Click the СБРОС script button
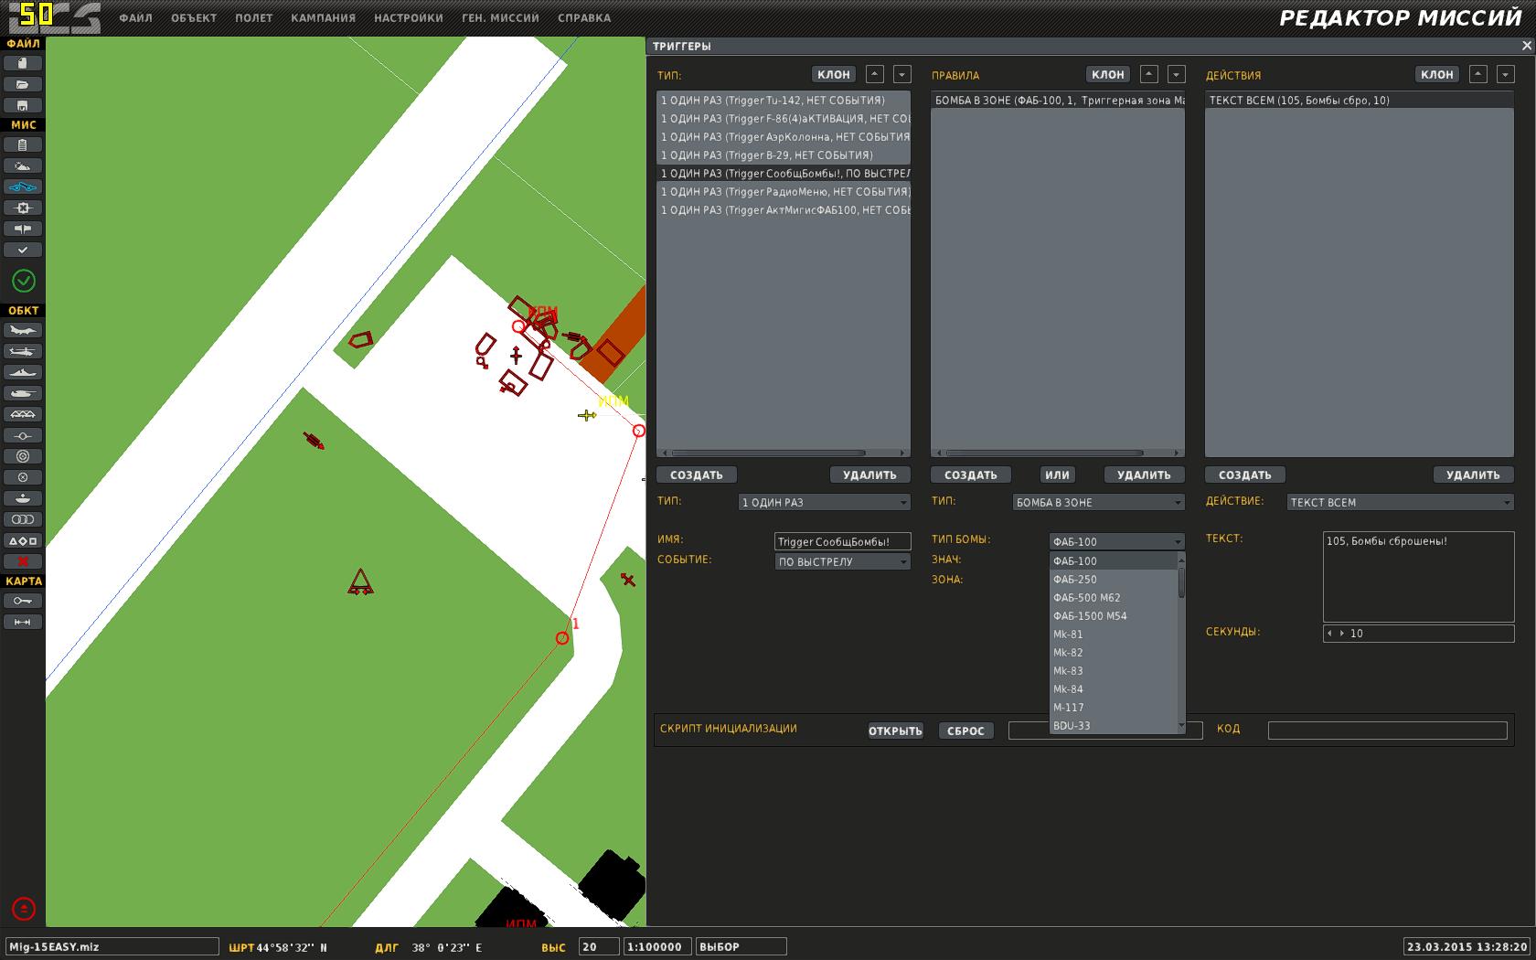Viewport: 1536px width, 960px height. coord(966,731)
